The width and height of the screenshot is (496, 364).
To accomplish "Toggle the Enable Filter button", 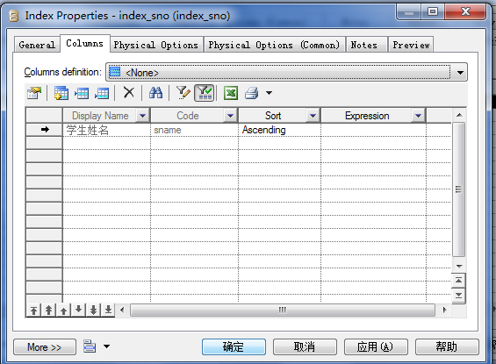I will pos(204,93).
